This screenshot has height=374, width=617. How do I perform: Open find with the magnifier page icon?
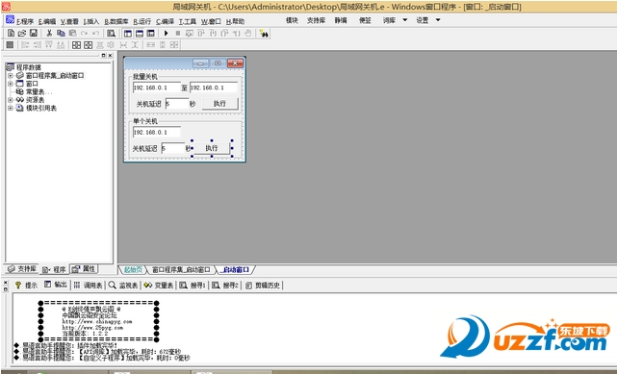tap(112, 34)
